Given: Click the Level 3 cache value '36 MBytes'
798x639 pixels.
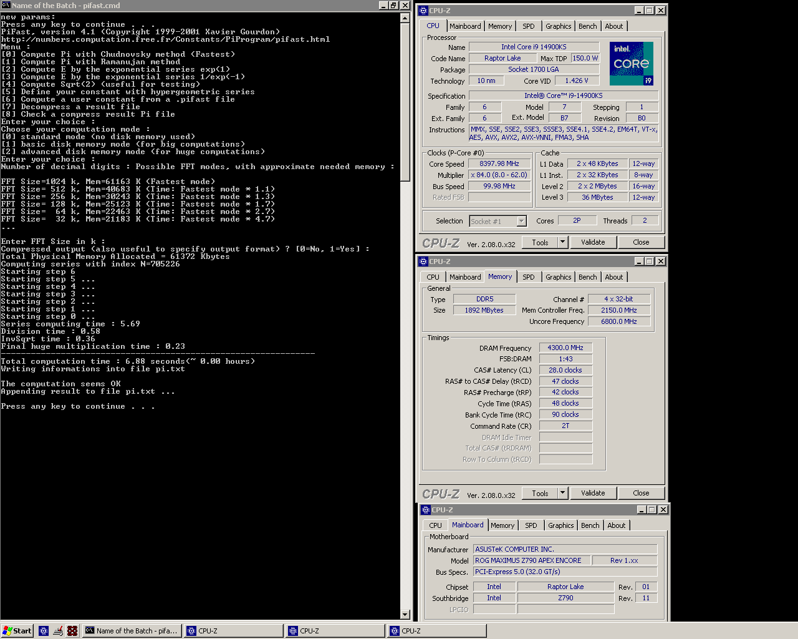Looking at the screenshot, I should point(597,198).
